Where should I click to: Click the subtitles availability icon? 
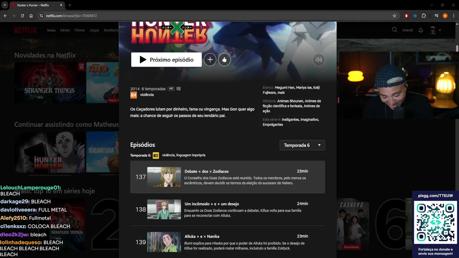[x=179, y=89]
